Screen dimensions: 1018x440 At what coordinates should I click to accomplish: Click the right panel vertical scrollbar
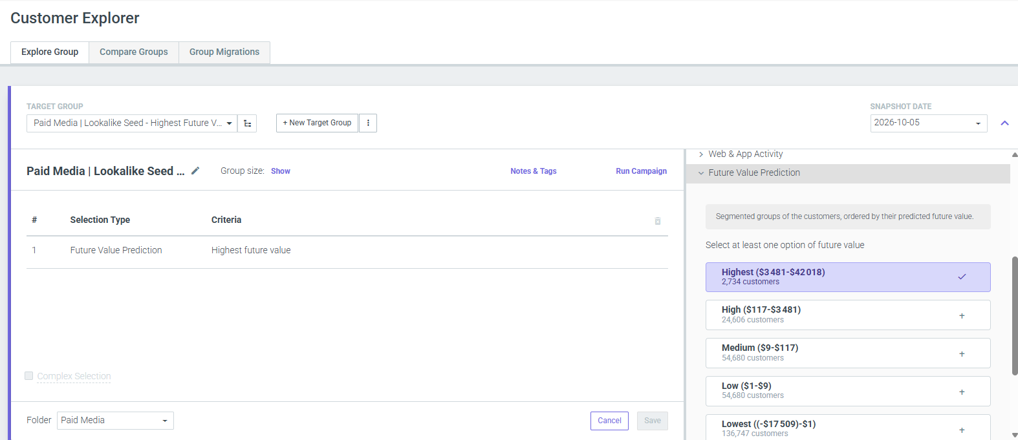(1015, 315)
